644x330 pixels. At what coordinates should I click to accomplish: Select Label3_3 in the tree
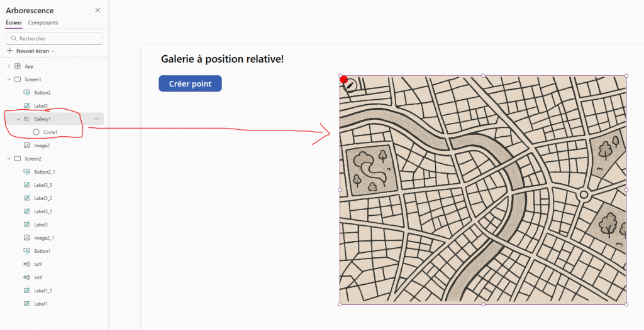tap(43, 185)
